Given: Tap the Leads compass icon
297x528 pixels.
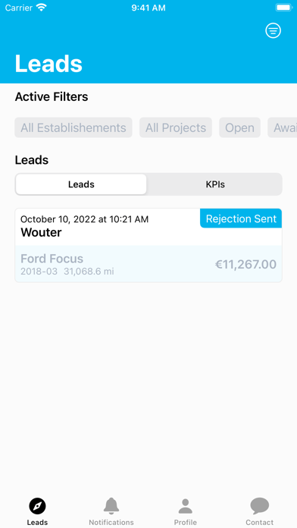Looking at the screenshot, I should pyautogui.click(x=37, y=506).
